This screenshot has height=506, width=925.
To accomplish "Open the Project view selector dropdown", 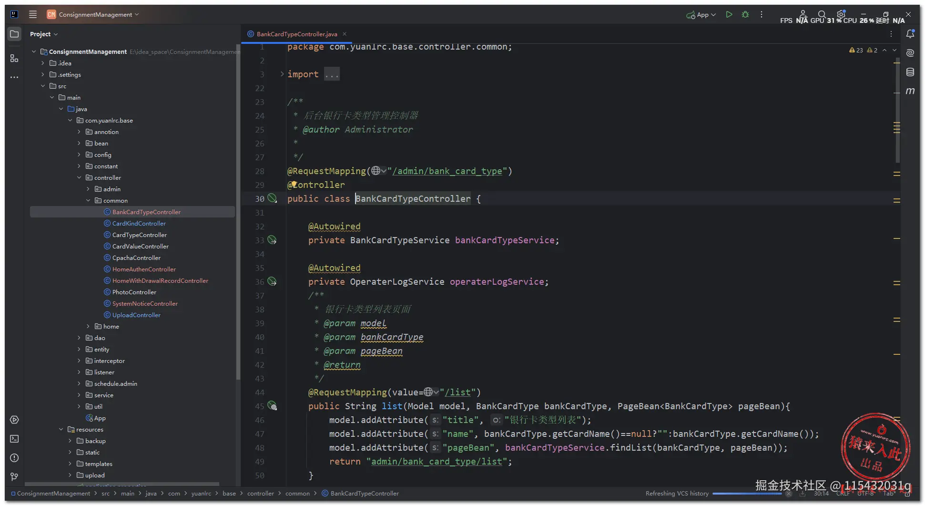I will coord(43,34).
